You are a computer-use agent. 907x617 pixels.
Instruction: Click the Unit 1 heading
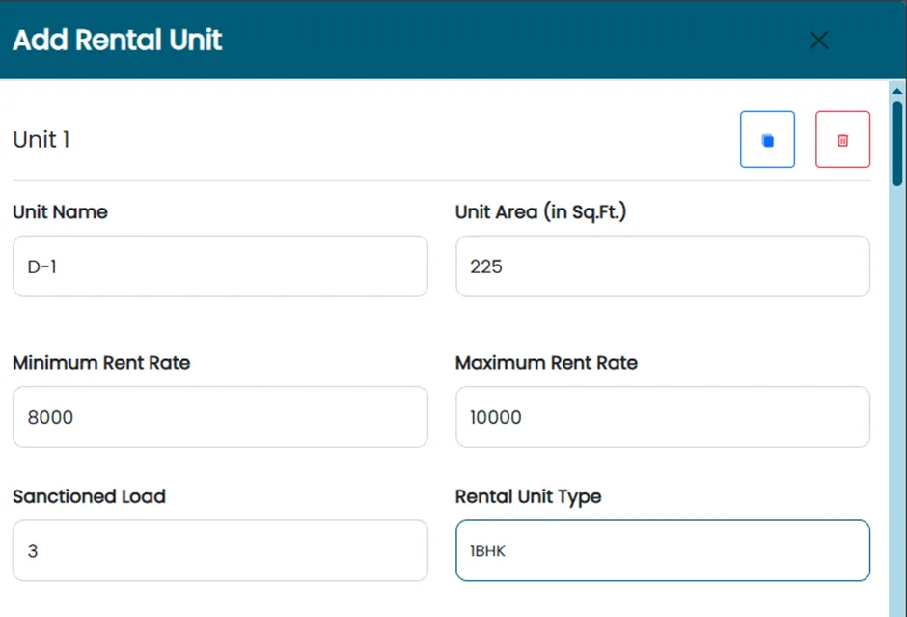coord(41,139)
